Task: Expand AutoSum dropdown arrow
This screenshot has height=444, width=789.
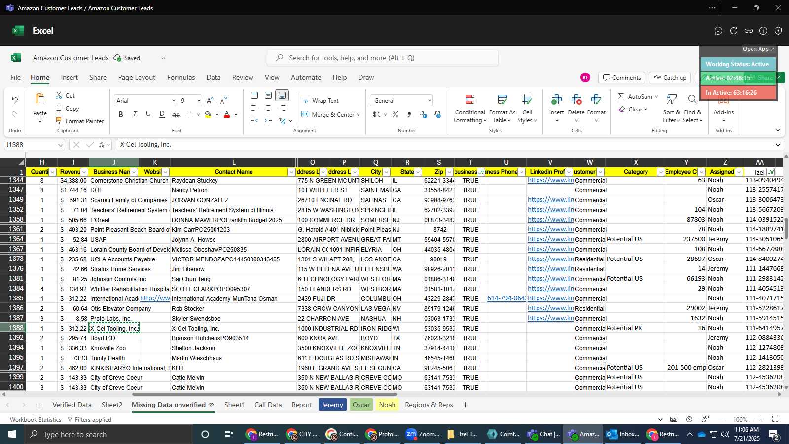Action: tap(656, 96)
